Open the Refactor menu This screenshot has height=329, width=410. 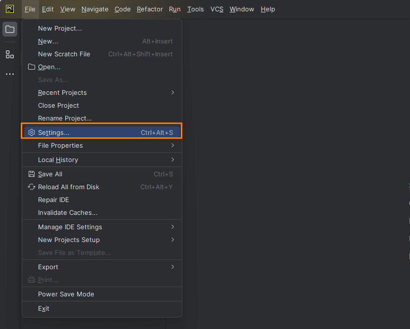click(x=150, y=9)
